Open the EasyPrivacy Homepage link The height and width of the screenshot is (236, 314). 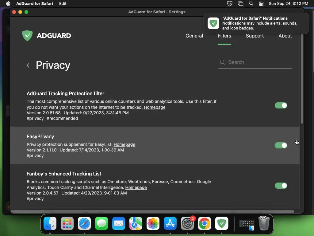tap(124, 144)
